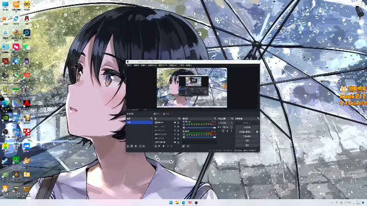Remove the scene transition with trash icon
Screen dimensions: 367x206
[227, 131]
